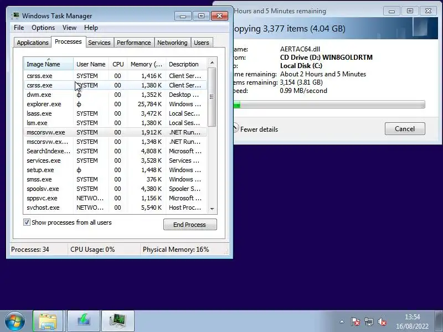
Task: Select the Processes tab
Action: tap(68, 41)
